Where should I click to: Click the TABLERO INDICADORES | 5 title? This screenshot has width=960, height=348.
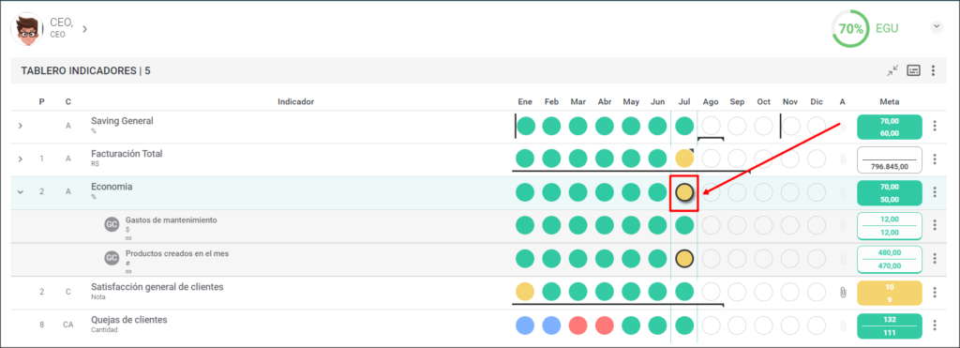point(85,71)
